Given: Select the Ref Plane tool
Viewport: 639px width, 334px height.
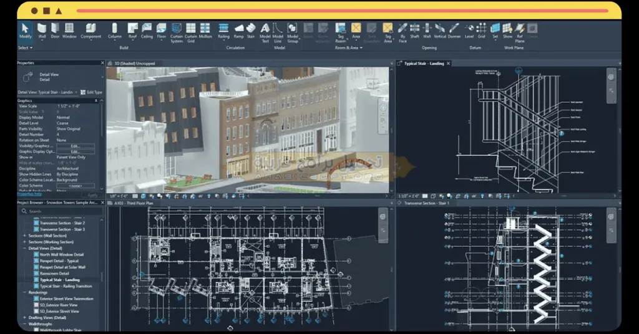Looking at the screenshot, I should tap(520, 33).
